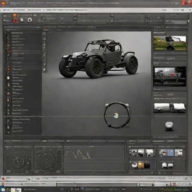
Task: Click the white helmet object preview in the right panel
Action: click(x=169, y=126)
